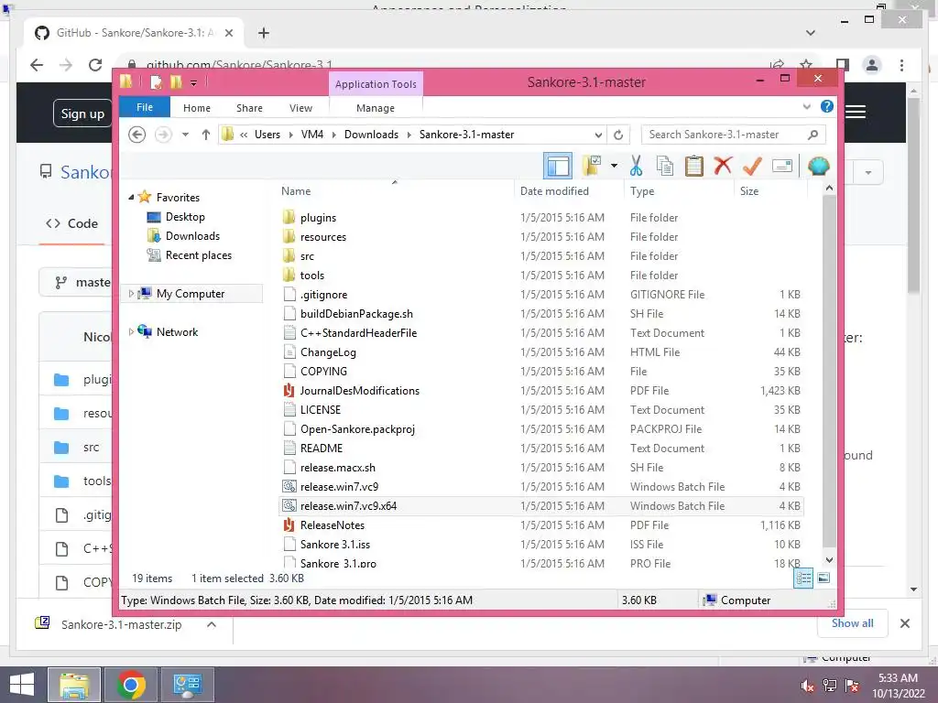Screen dimensions: 938x703
Task: Click Sign up in the Chrome GitHub page
Action: point(82,114)
